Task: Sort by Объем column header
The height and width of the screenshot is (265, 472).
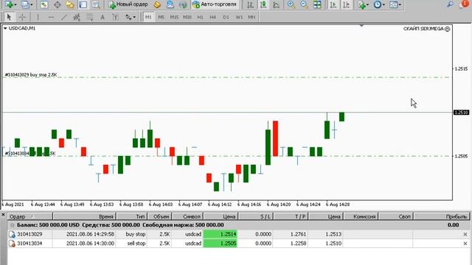Action: click(159, 216)
